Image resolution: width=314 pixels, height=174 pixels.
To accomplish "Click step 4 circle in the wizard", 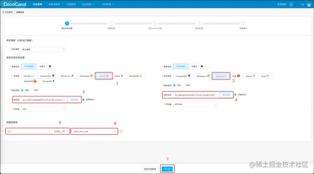I will click(x=199, y=24).
